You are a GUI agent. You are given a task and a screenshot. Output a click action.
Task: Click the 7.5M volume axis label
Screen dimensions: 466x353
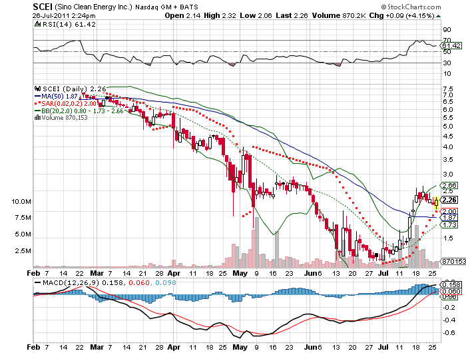click(23, 218)
